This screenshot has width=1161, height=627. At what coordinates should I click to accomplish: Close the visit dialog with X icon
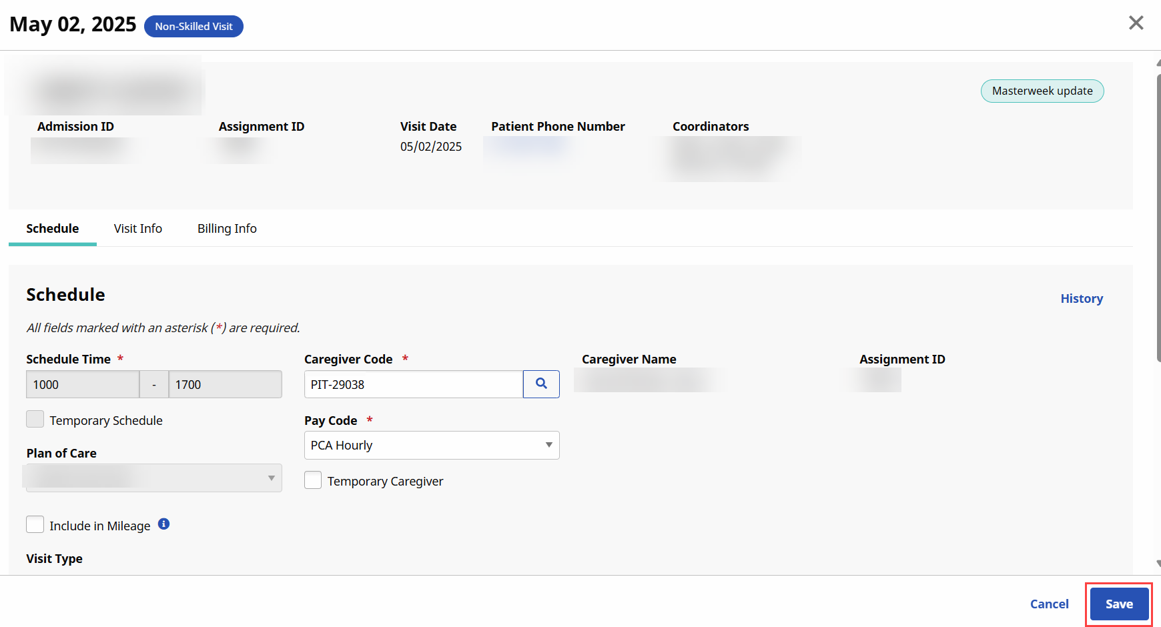coord(1136,23)
